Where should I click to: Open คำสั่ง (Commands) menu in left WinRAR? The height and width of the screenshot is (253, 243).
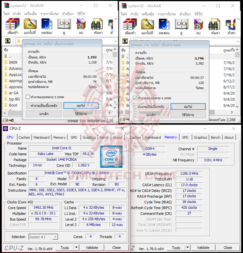click(17, 14)
